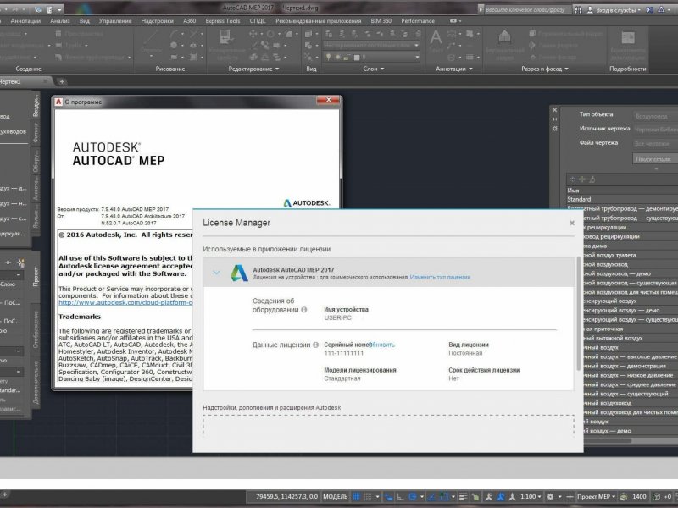Expand the Редактирование ribbon panel

pos(253,69)
